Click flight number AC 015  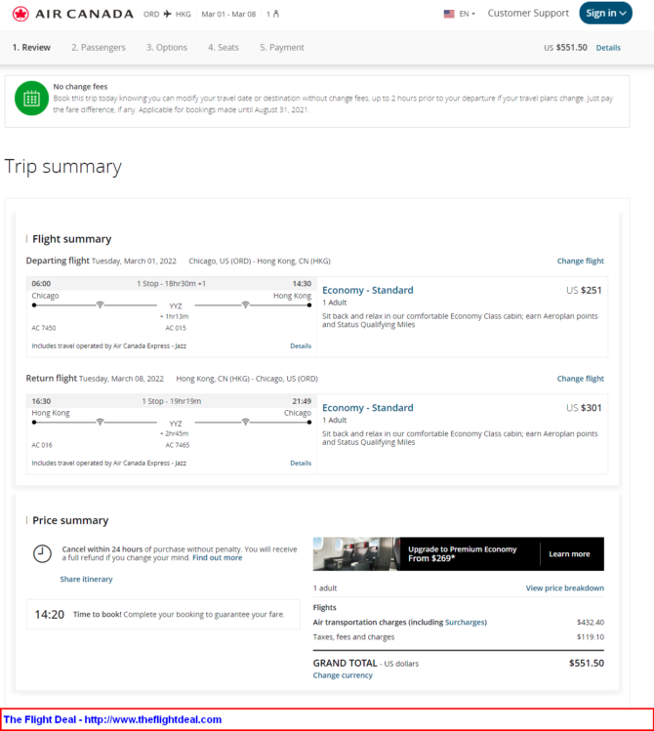click(x=176, y=328)
